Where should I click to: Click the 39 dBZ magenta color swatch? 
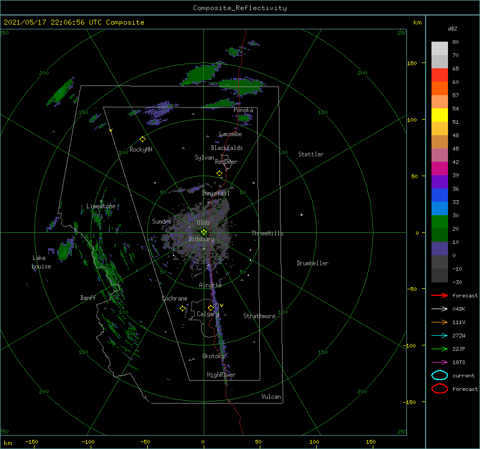(439, 168)
